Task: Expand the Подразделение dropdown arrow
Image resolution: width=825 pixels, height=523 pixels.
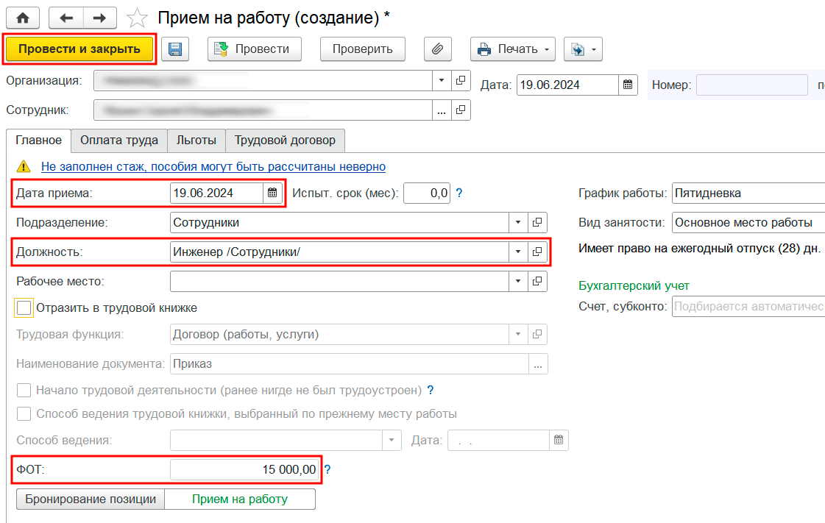Action: [x=517, y=222]
